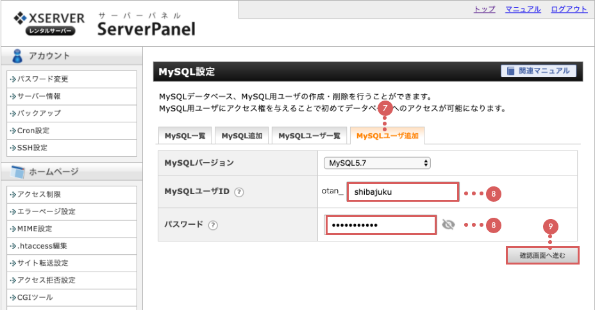Switch to the MySQL一覧 tab
Image resolution: width=595 pixels, height=310 pixels.
(x=184, y=136)
